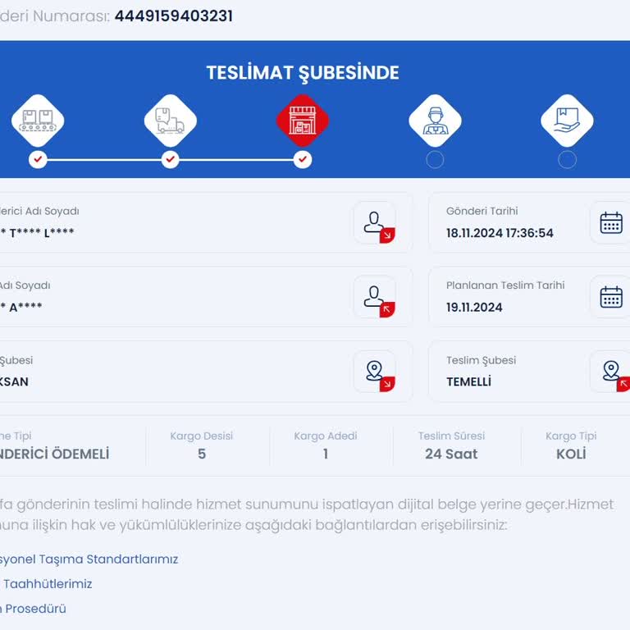Screen dimensions: 630x630
Task: Click the third checked progress marker
Action: [x=303, y=159]
